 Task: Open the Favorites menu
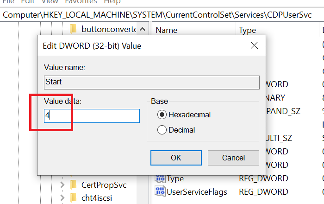(80, 2)
